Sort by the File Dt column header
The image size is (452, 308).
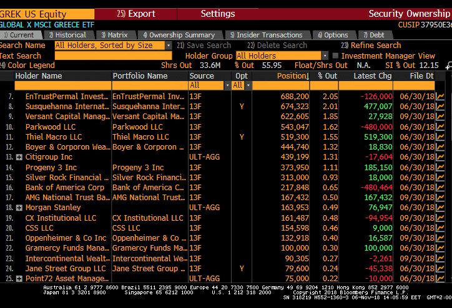pyautogui.click(x=422, y=76)
